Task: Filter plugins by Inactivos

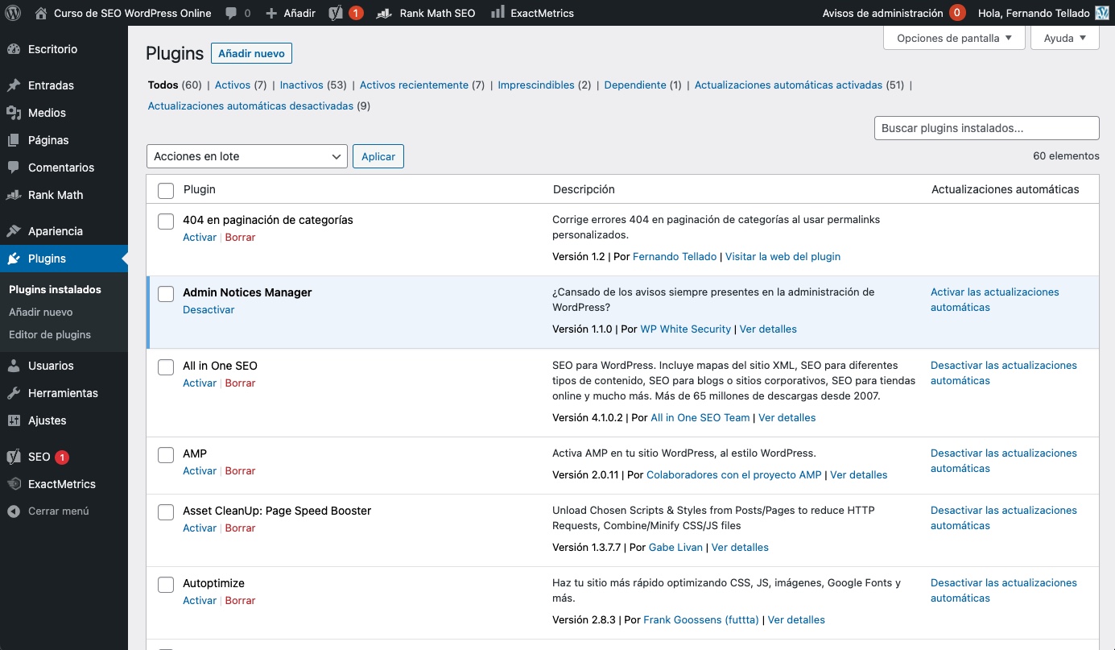Action: click(301, 85)
